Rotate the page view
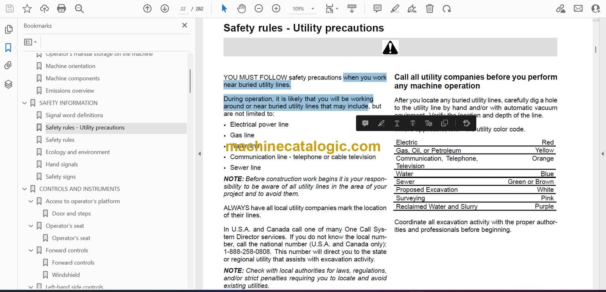Image resolution: width=606 pixels, height=292 pixels. coord(446,8)
